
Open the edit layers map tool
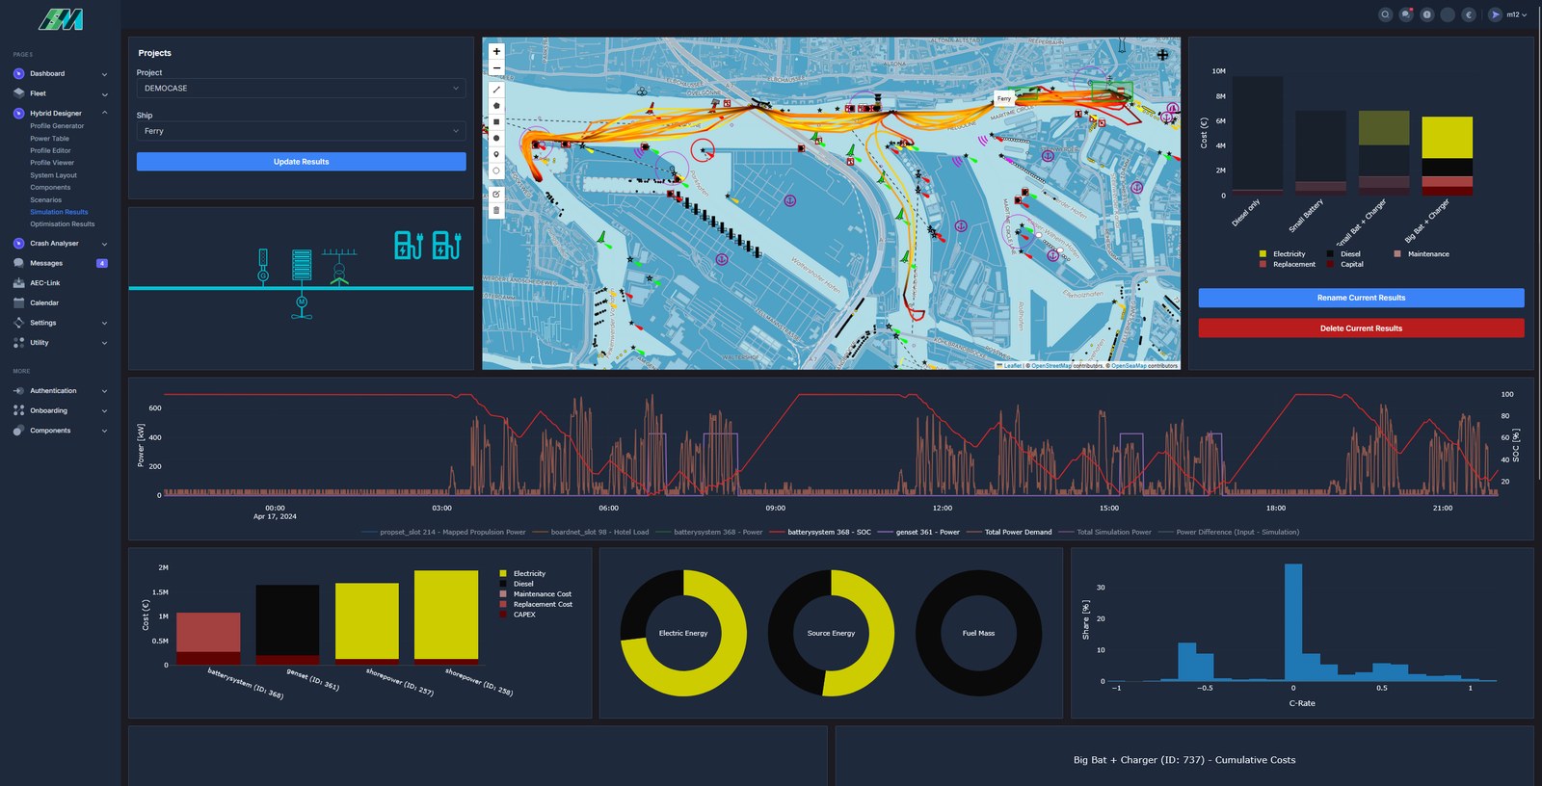496,194
